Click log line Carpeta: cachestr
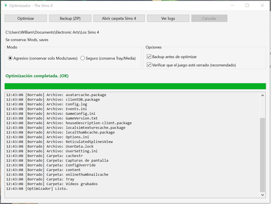The width and height of the screenshot is (271, 204). [44, 156]
